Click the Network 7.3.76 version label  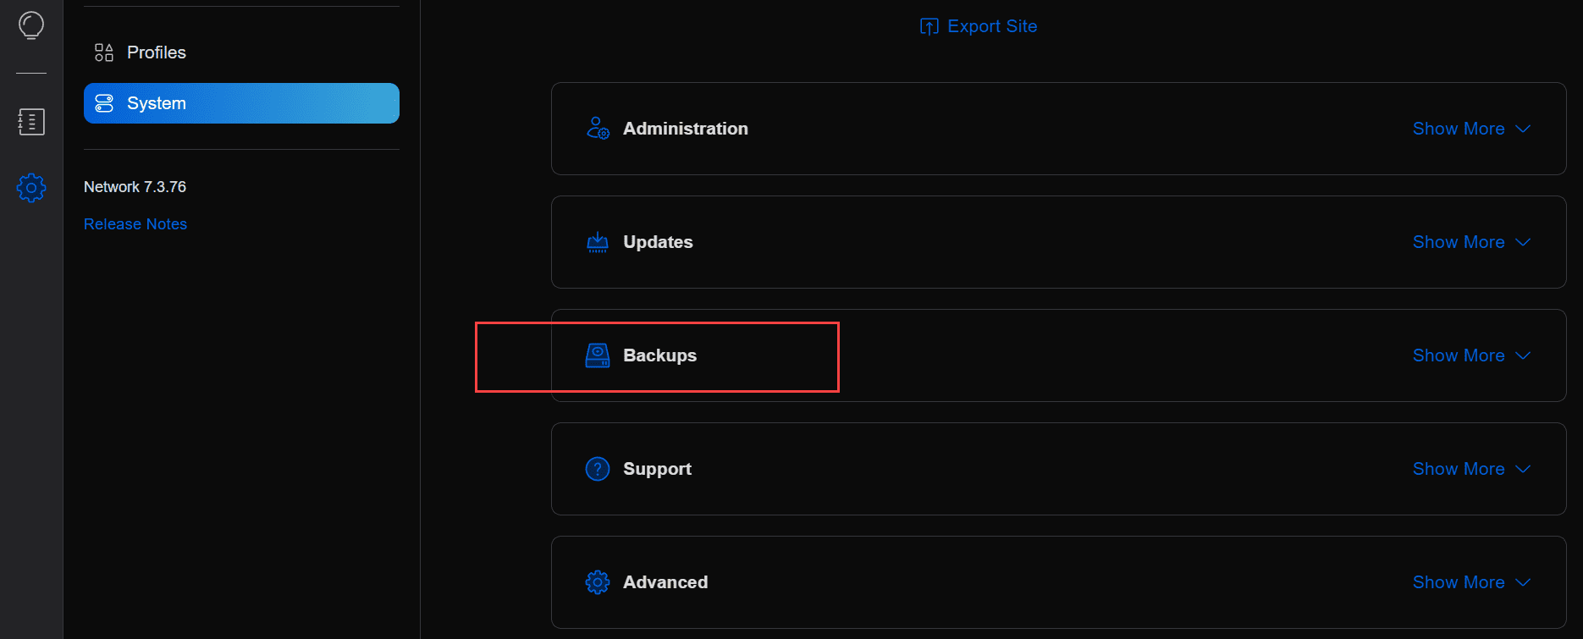(135, 187)
